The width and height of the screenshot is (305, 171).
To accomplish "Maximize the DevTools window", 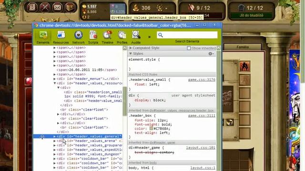I will 204,25.
